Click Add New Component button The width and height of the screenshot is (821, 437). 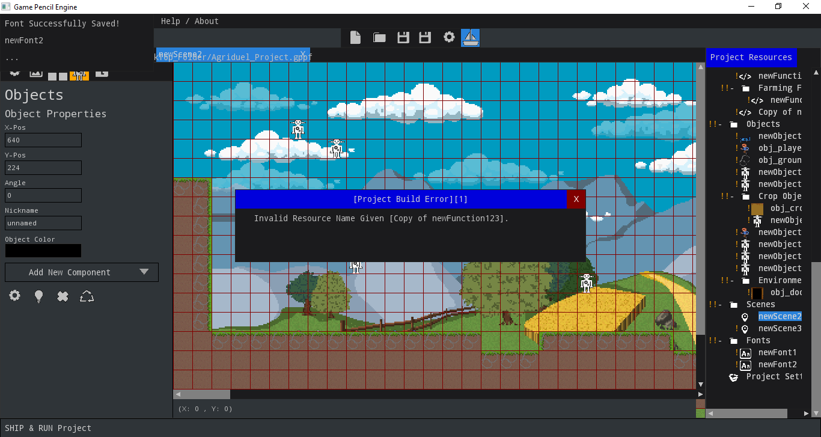coord(82,272)
